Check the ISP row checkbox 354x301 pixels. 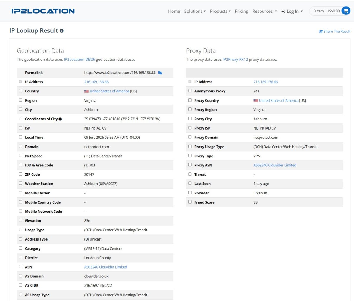click(x=21, y=128)
